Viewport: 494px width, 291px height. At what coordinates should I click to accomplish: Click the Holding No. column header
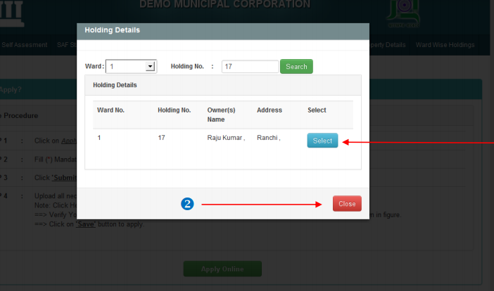click(175, 110)
